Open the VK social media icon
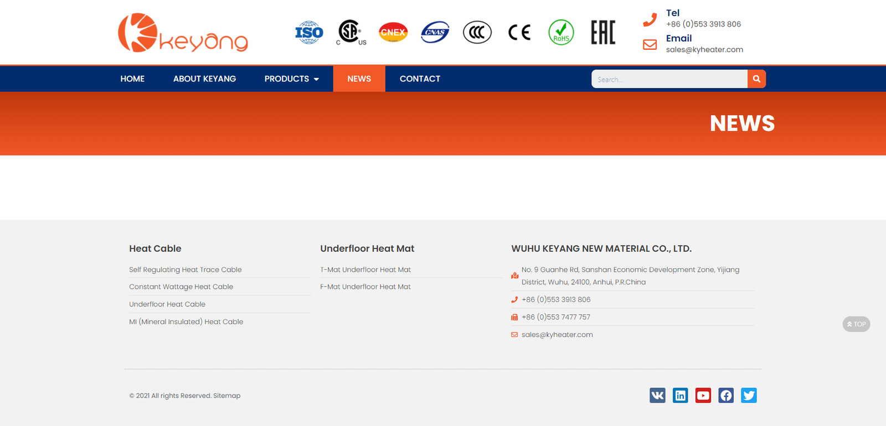The width and height of the screenshot is (886, 426). 657,395
